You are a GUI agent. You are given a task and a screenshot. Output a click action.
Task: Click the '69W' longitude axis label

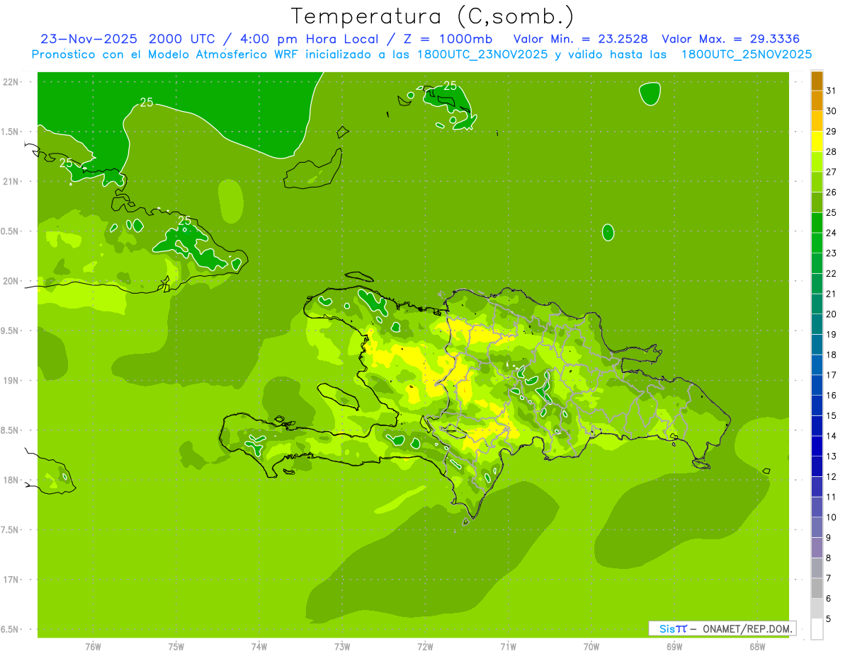[x=674, y=647]
